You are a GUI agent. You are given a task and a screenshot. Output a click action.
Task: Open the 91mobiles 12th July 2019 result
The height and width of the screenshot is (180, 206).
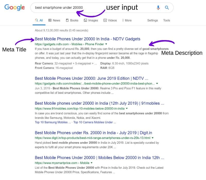point(99,103)
